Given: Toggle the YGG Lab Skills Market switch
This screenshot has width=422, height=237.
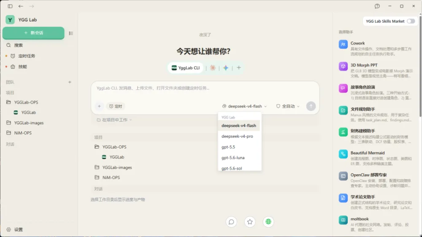Looking at the screenshot, I should click(x=411, y=21).
